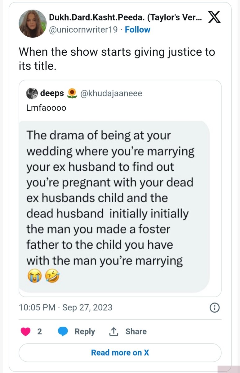Image resolution: width=240 pixels, height=373 pixels.
Task: Open the 10:05 PM Sep 27, 2023 timestamp
Action: click(65, 308)
